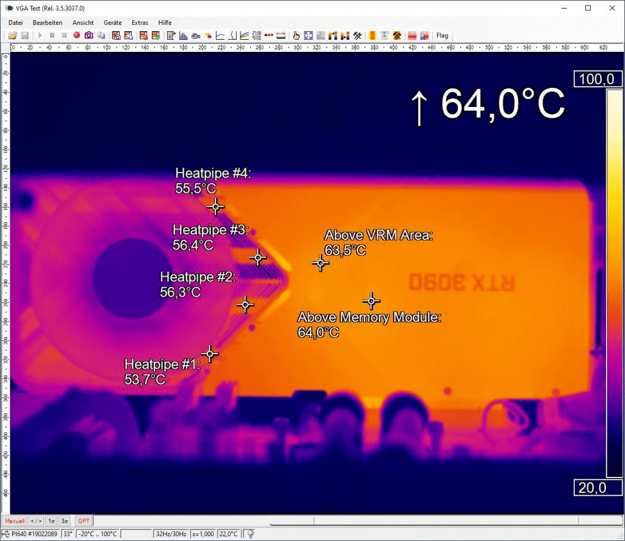Click the PI640 #19022089 device status entry
Image resolution: width=625 pixels, height=541 pixels.
[31, 534]
